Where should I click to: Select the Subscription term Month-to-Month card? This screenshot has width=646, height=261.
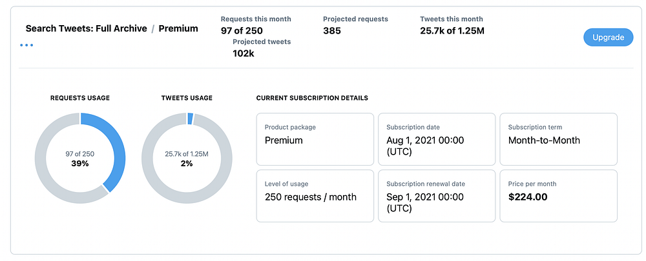click(x=558, y=139)
